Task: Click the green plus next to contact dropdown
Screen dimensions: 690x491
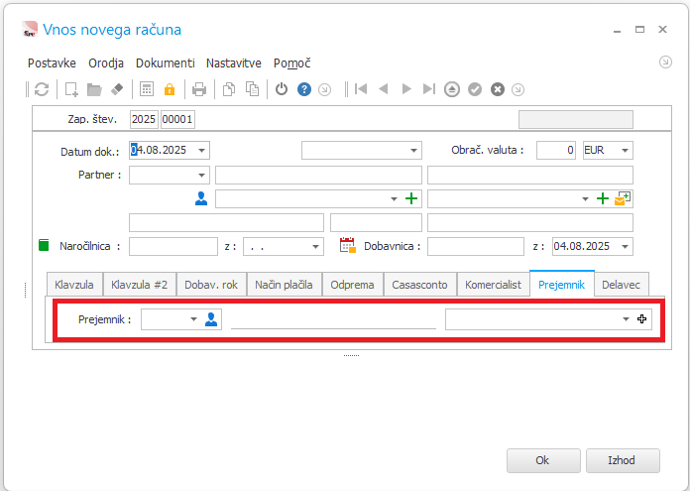Action: point(411,198)
